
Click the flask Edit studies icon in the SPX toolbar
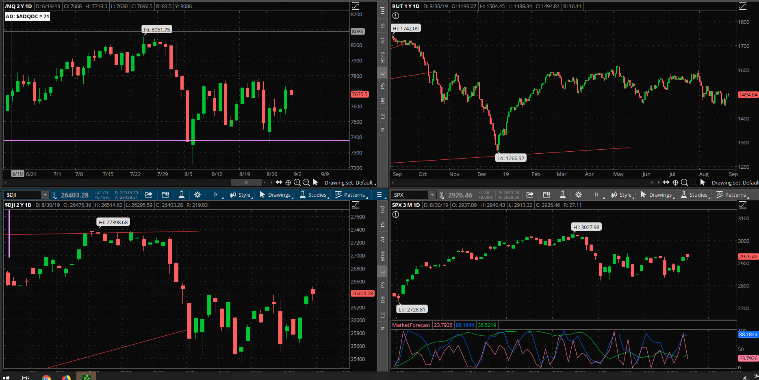(563, 195)
